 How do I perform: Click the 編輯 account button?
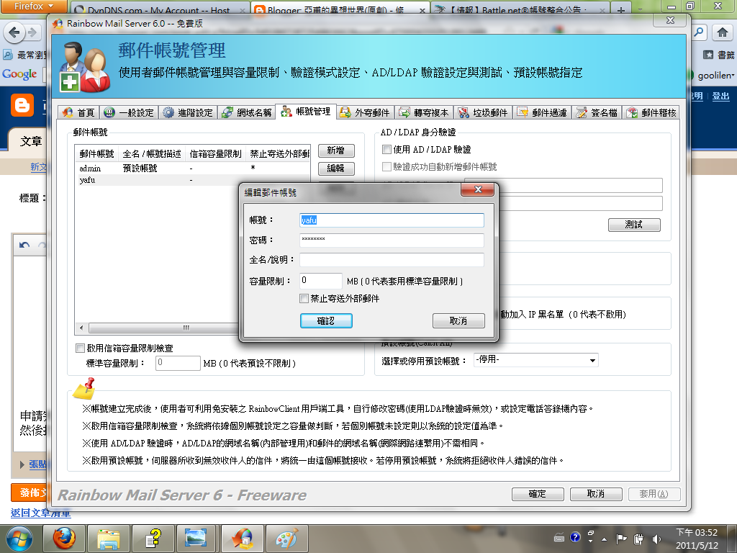tap(336, 168)
